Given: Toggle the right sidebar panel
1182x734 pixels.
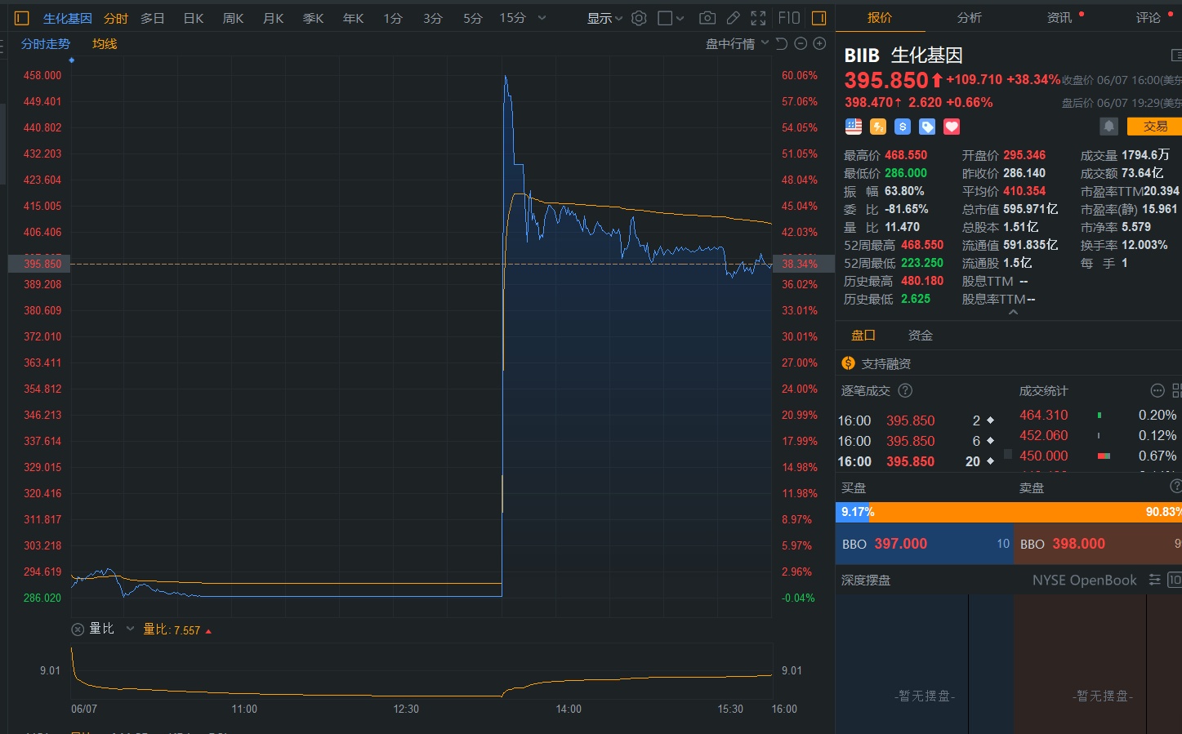Looking at the screenshot, I should pyautogui.click(x=818, y=18).
